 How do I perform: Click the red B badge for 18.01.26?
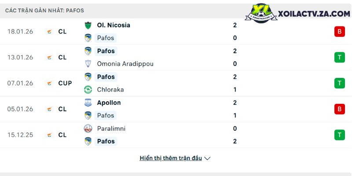pos(339,31)
